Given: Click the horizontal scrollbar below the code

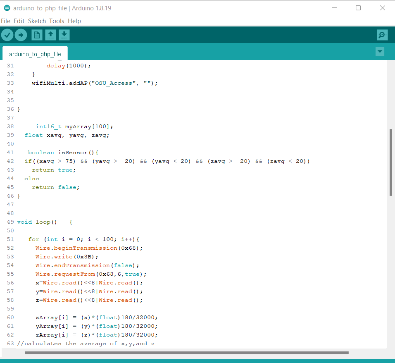Looking at the screenshot, I should [186, 353].
